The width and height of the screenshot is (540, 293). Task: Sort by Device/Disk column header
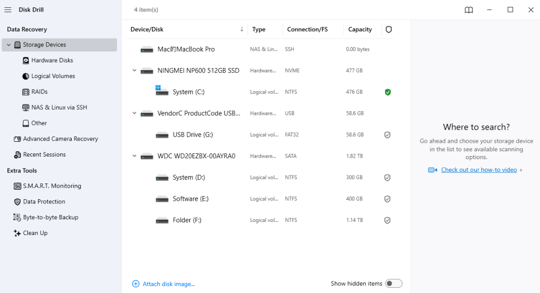[x=147, y=30]
